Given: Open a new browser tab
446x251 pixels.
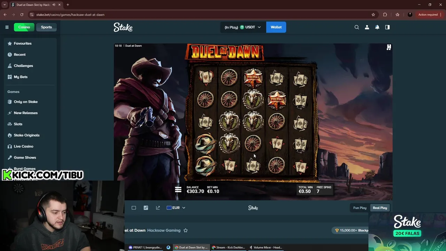Looking at the screenshot, I should [68, 5].
